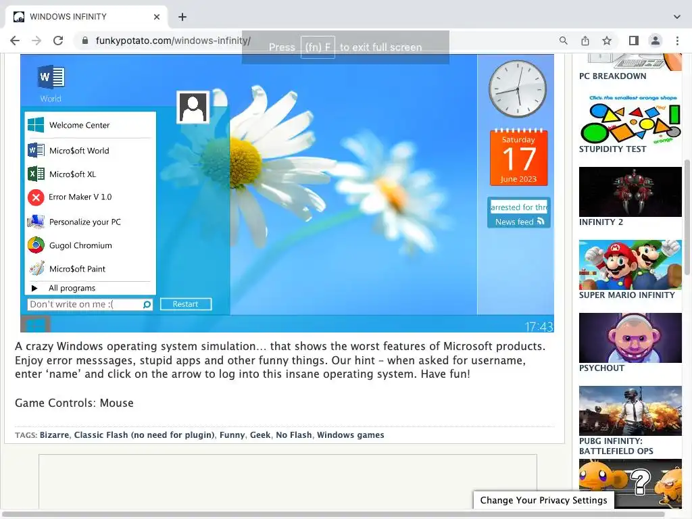Click the vertical page scrollbar
The image size is (692, 519).
point(687,217)
